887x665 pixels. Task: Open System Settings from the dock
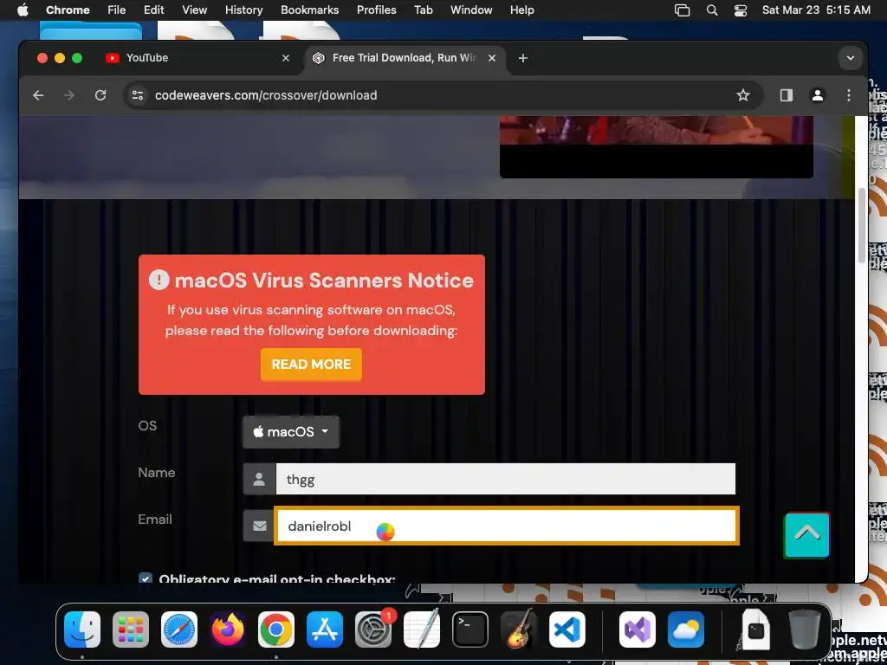click(373, 629)
